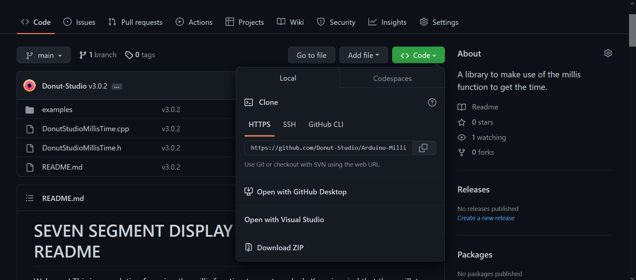Viewport: 636px width, 280px height.
Task: Copy the HTTPS clone URL
Action: (x=423, y=148)
